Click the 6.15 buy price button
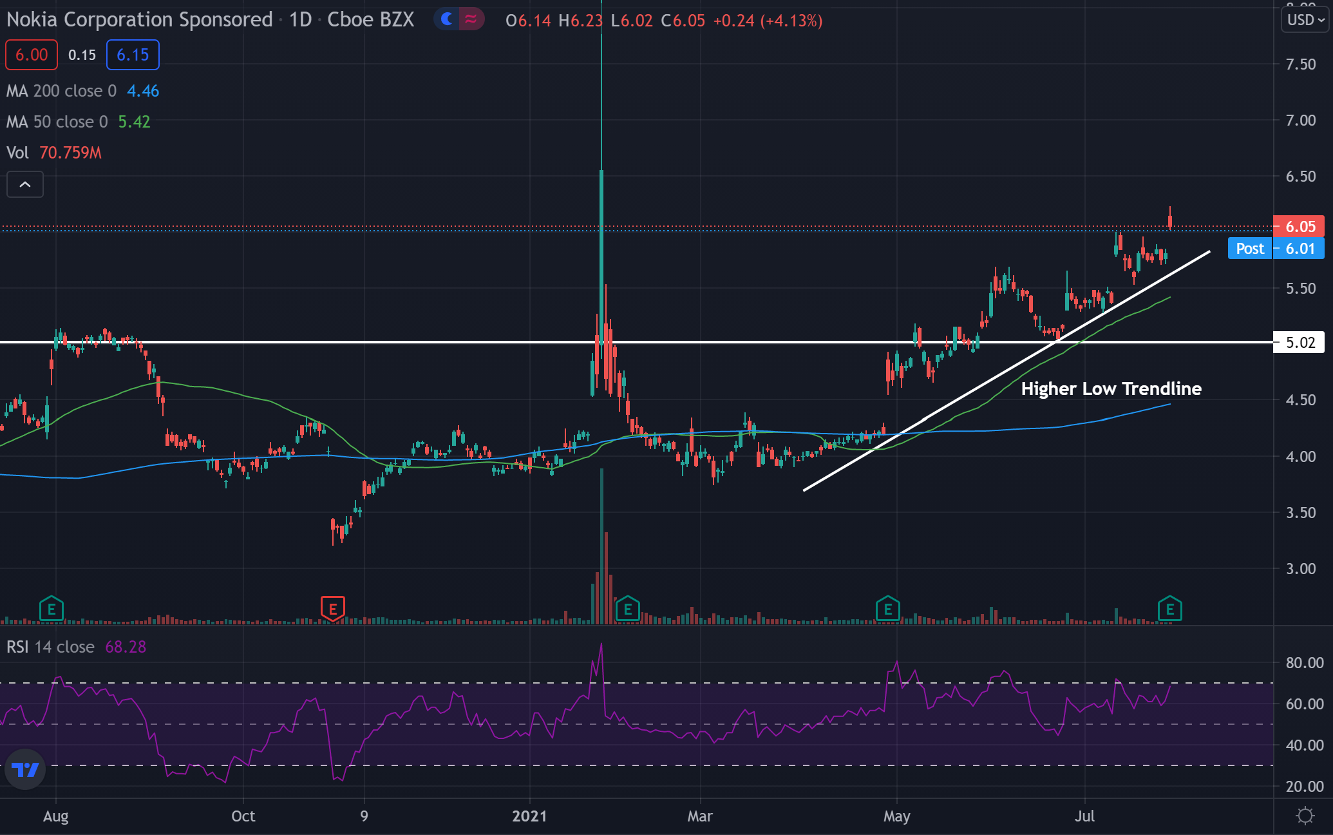Viewport: 1333px width, 835px height. coord(133,55)
